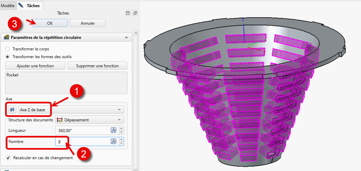Select the Pocket item in the function list
Viewport: 361px width, 171px height.
pos(12,75)
